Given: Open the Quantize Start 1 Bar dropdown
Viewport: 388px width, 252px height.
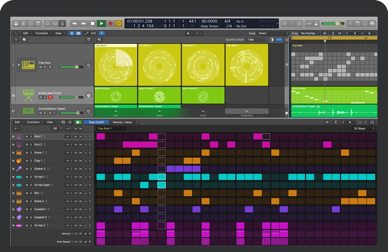Looking at the screenshot, I should pos(257,40).
